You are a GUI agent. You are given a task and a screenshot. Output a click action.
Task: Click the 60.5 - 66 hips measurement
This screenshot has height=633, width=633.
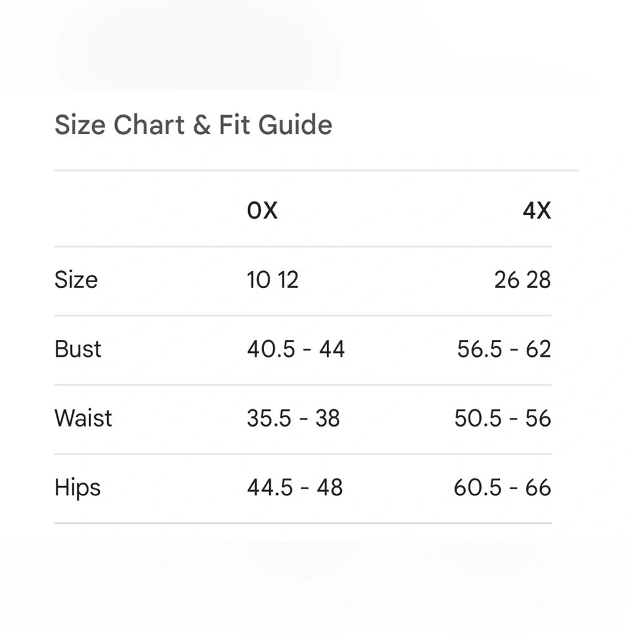click(x=503, y=487)
